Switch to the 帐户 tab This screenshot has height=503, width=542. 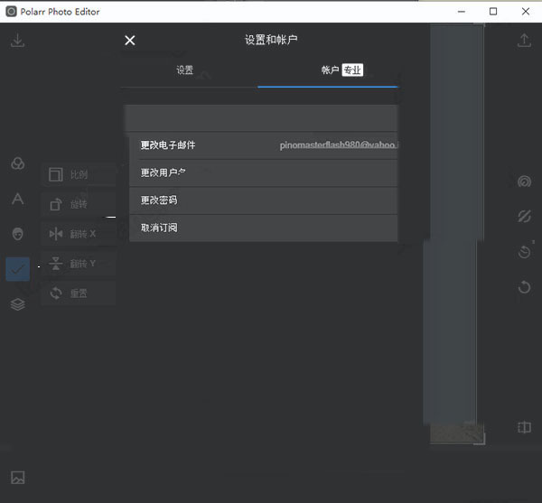330,70
